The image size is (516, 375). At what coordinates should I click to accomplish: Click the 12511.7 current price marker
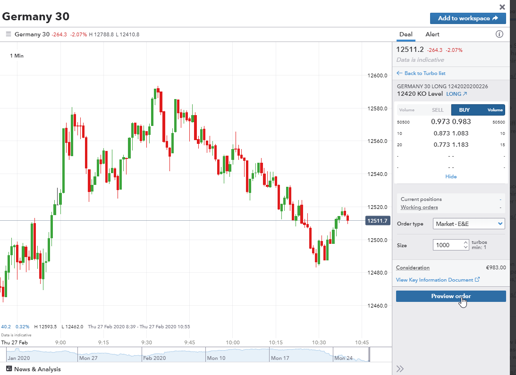(x=378, y=221)
